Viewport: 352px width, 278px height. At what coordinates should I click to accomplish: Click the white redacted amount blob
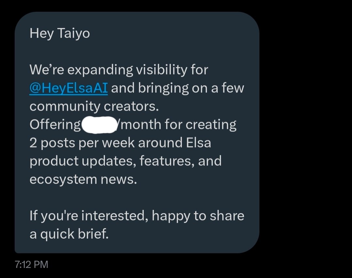pos(98,125)
